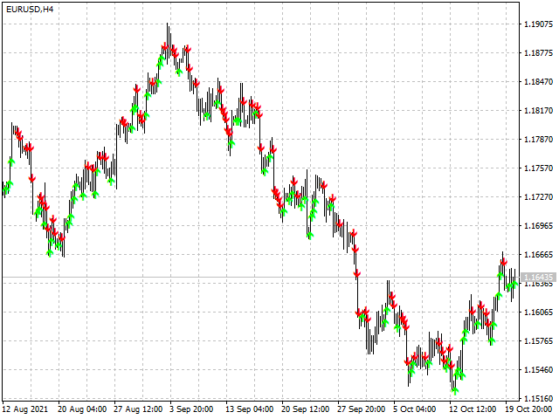Click the 20 Sep 12:00 time label

coord(306,409)
